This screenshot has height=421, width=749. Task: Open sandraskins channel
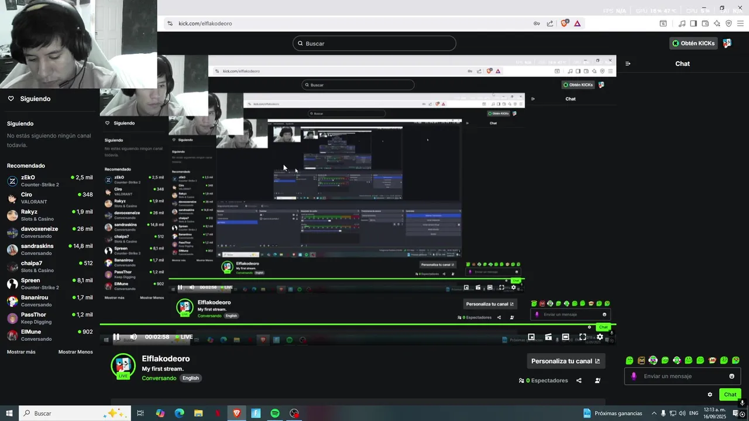click(50, 249)
